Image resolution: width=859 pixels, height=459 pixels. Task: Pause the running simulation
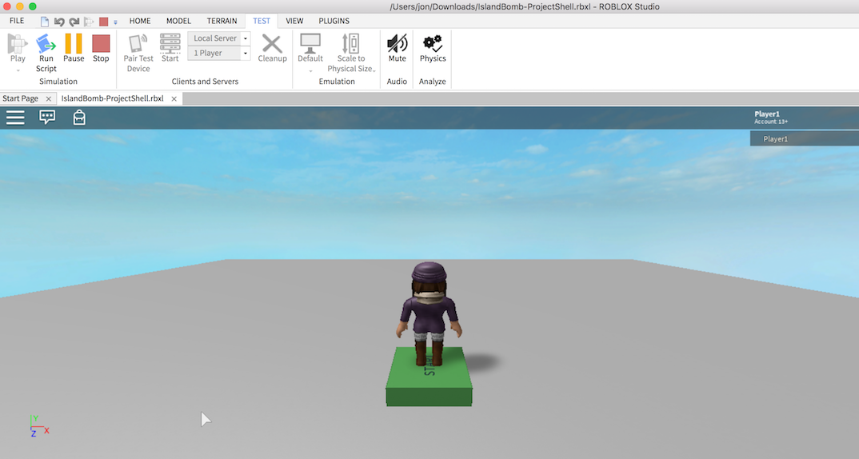74,44
